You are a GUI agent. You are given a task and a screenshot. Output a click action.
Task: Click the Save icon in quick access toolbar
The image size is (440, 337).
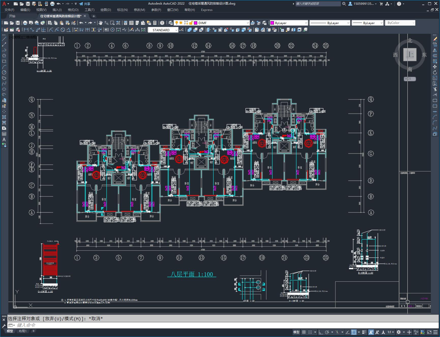(x=28, y=4)
